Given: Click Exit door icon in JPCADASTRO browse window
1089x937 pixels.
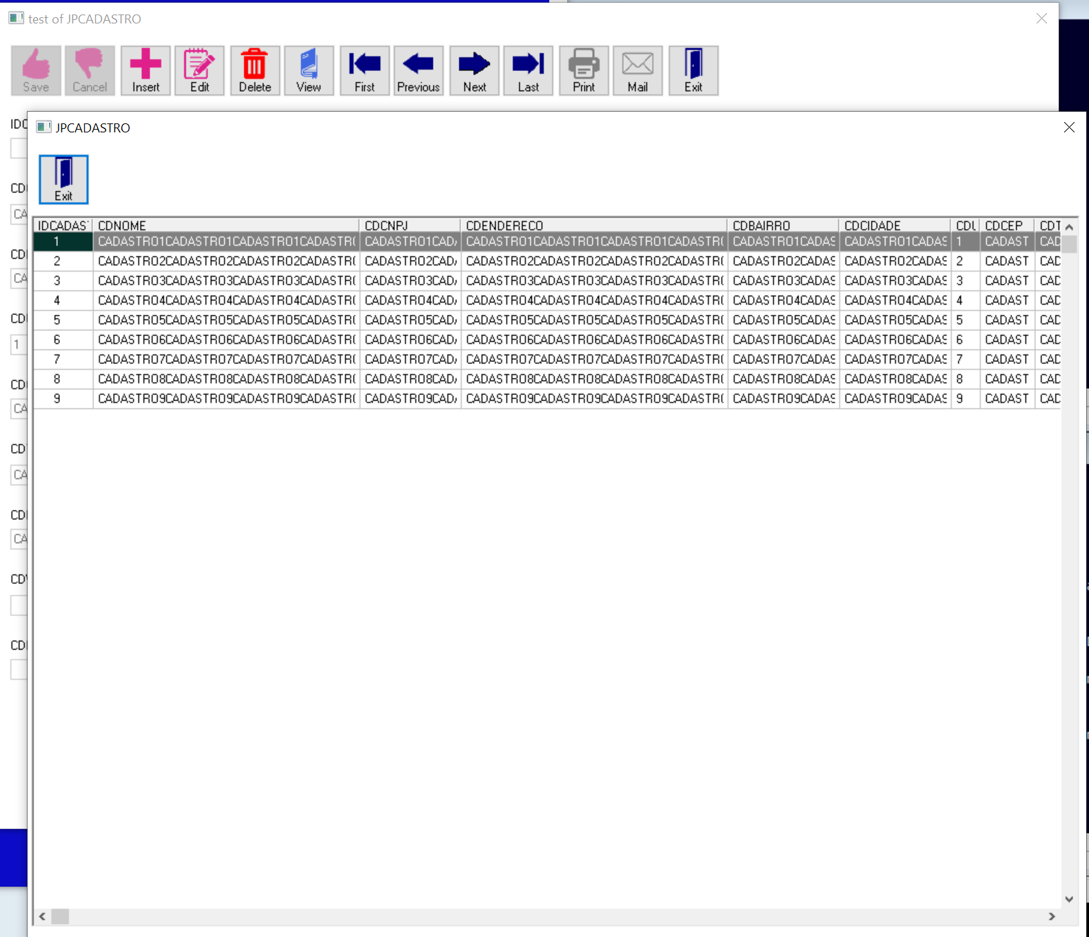Looking at the screenshot, I should (63, 179).
